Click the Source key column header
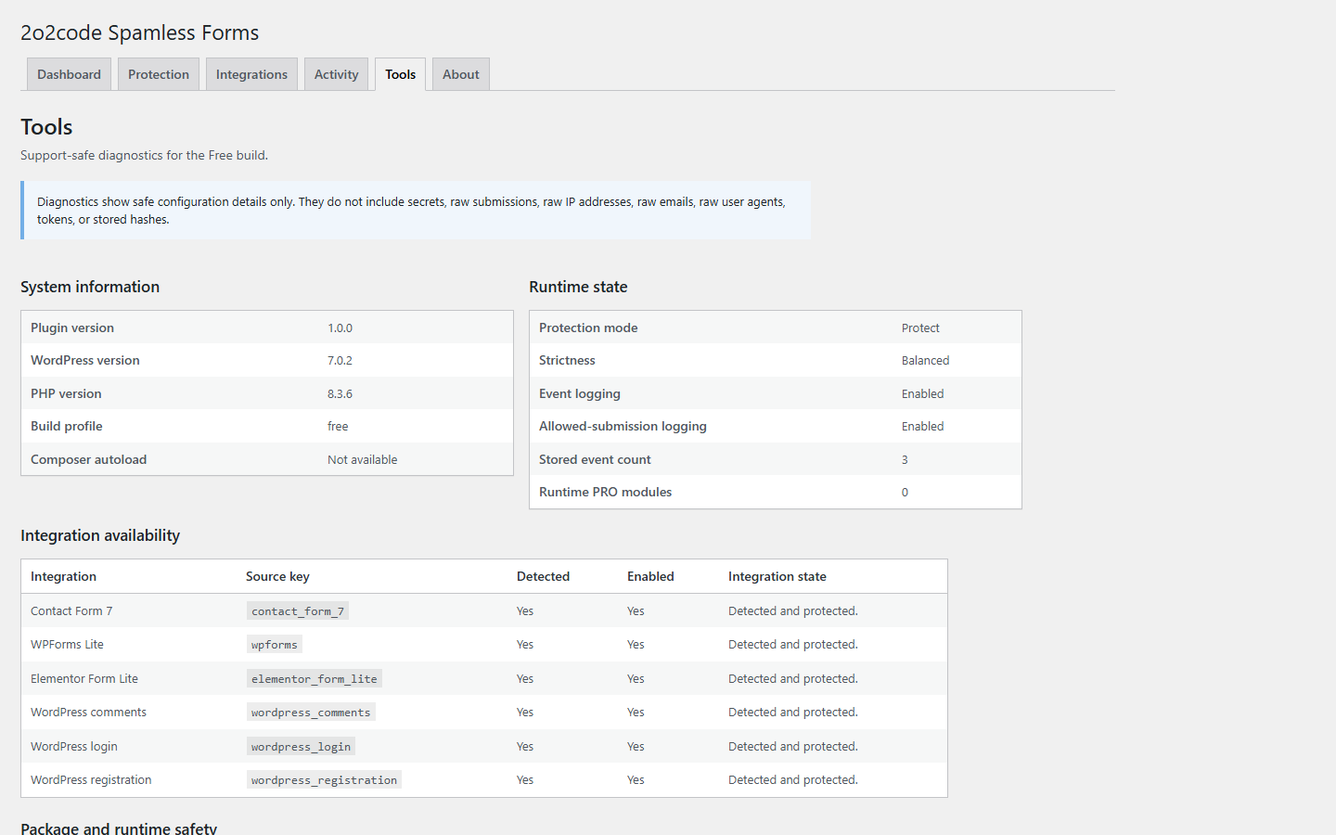 277,576
